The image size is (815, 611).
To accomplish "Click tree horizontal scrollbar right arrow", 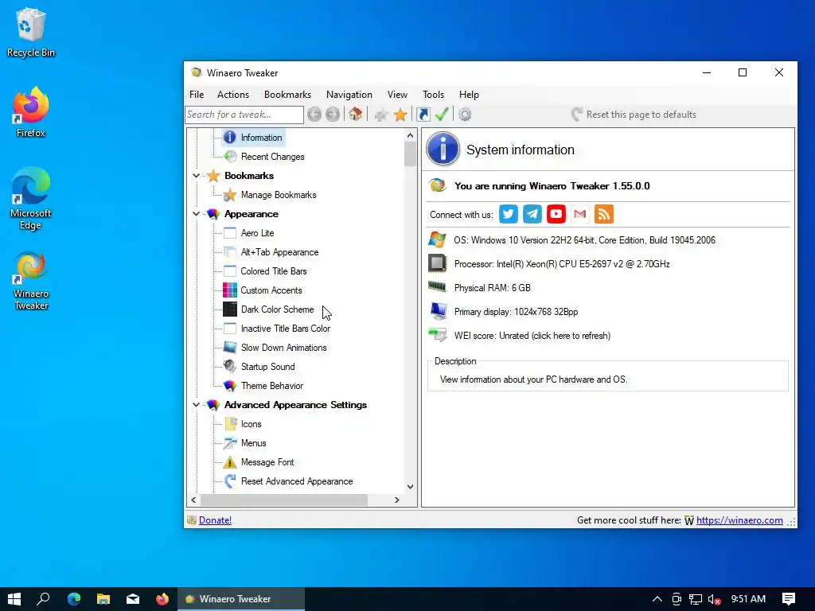I will 397,500.
